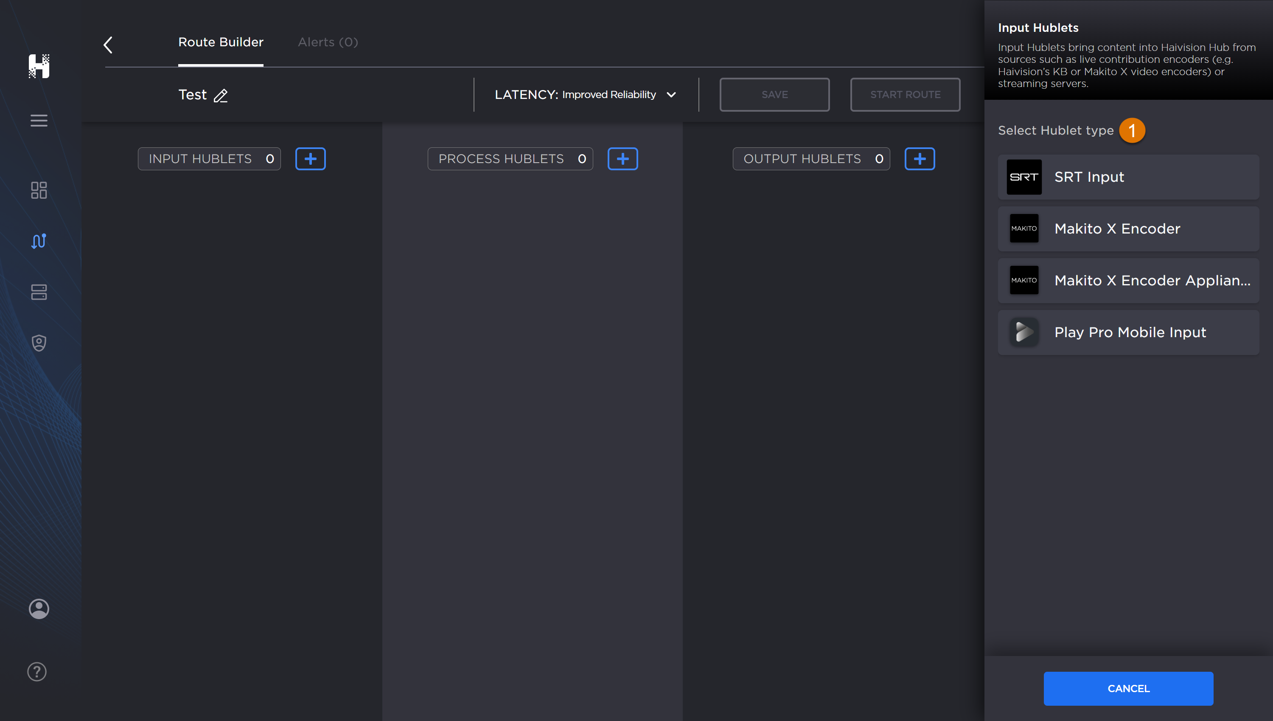Click the CANCEL button in Input Hublets panel

coord(1128,688)
